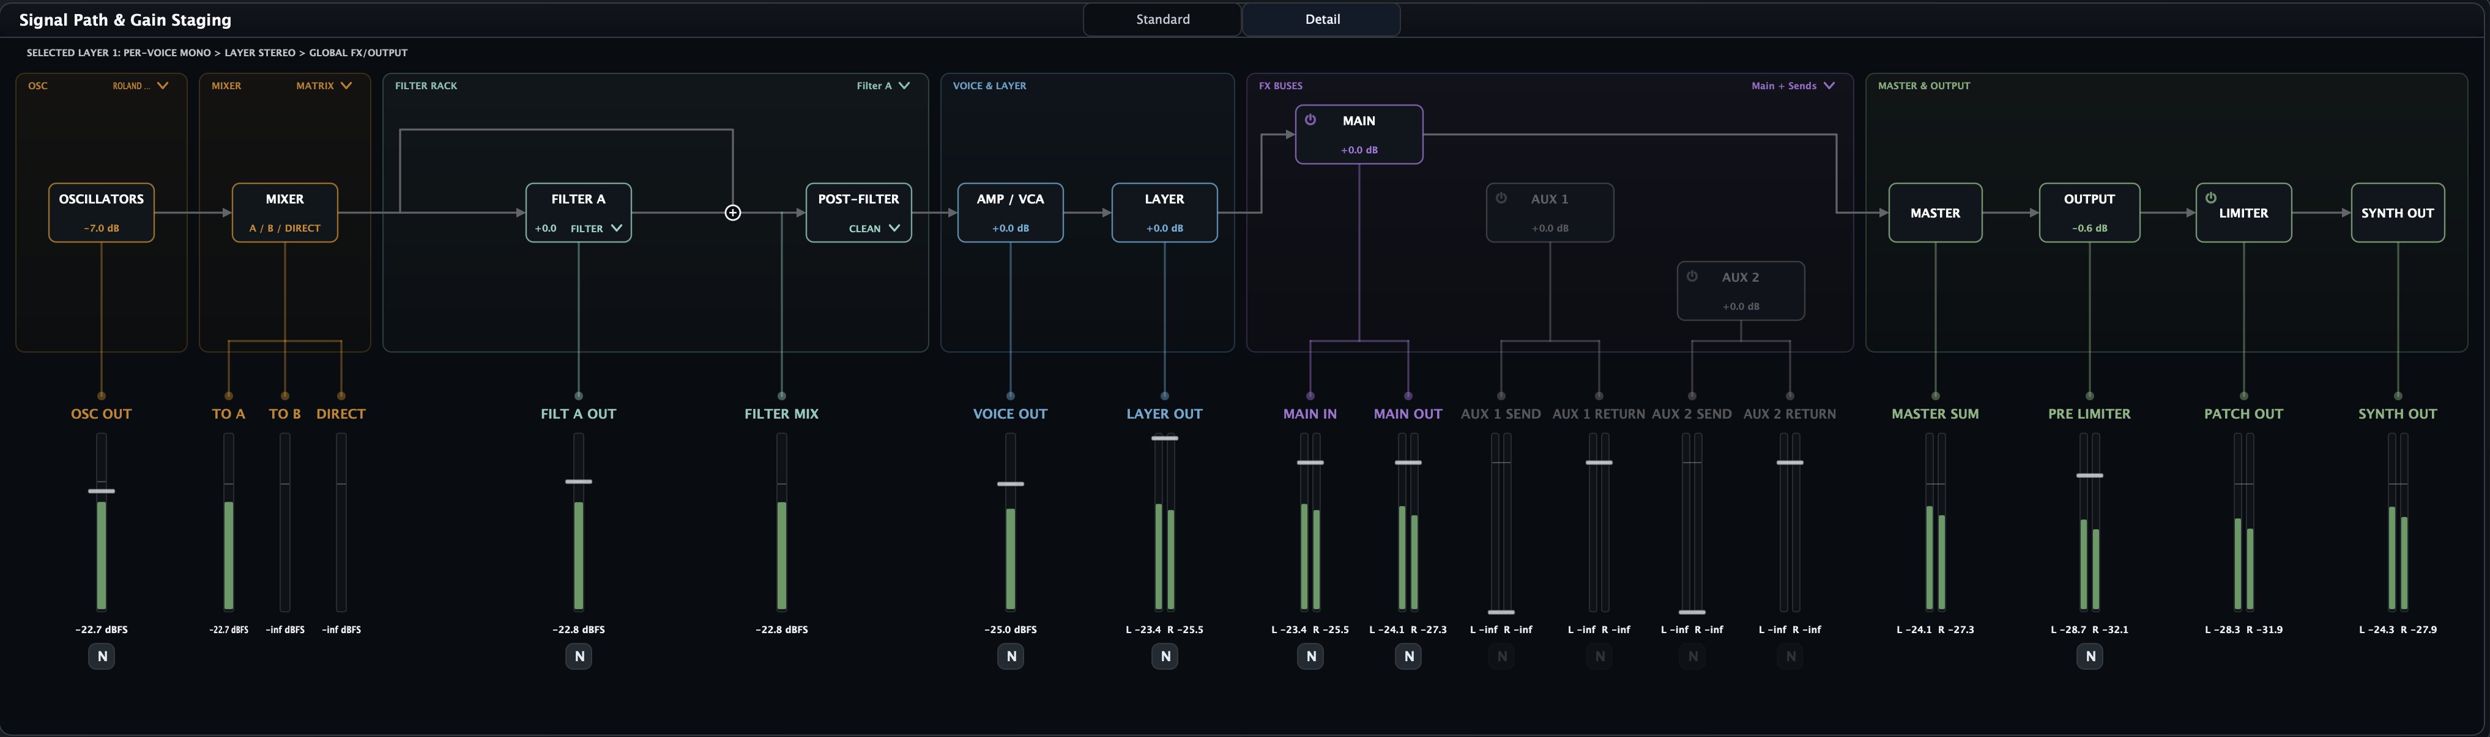The width and height of the screenshot is (2490, 737).
Task: Click the summing junction plus icon
Action: 733,213
